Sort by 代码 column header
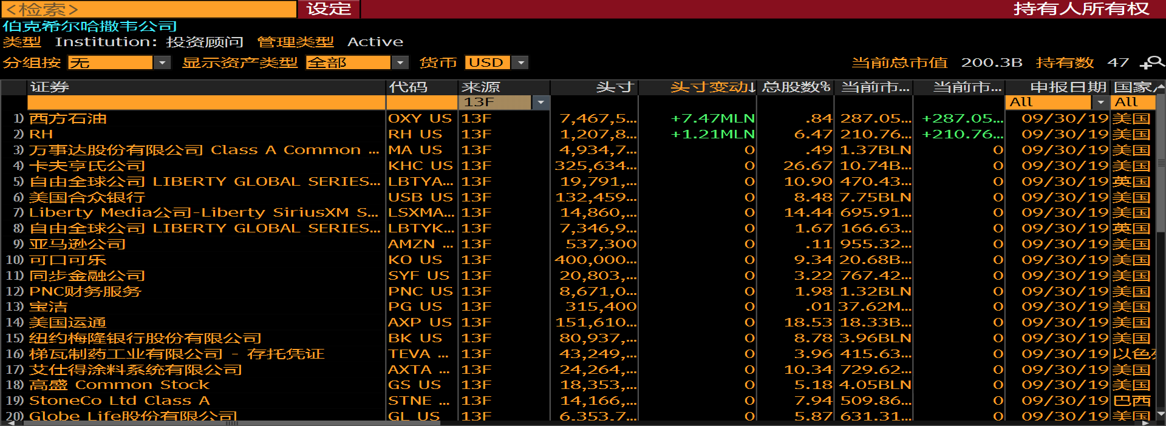Image resolution: width=1166 pixels, height=426 pixels. click(423, 87)
